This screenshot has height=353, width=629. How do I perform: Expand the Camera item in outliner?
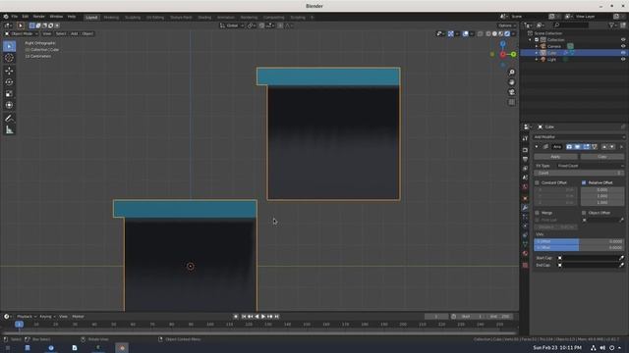537,46
